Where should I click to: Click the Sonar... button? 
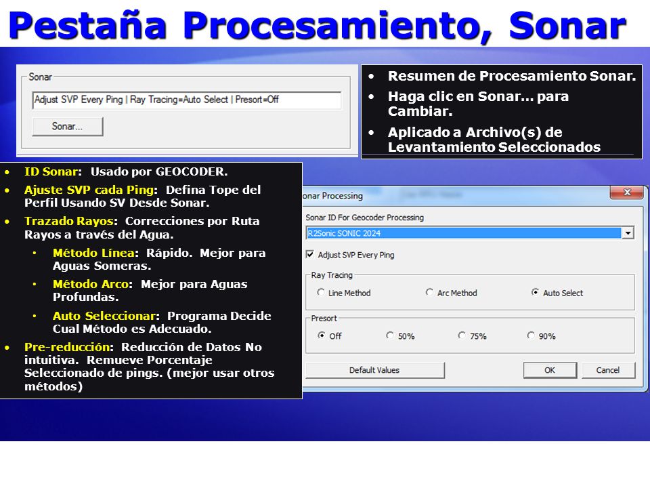coord(68,127)
